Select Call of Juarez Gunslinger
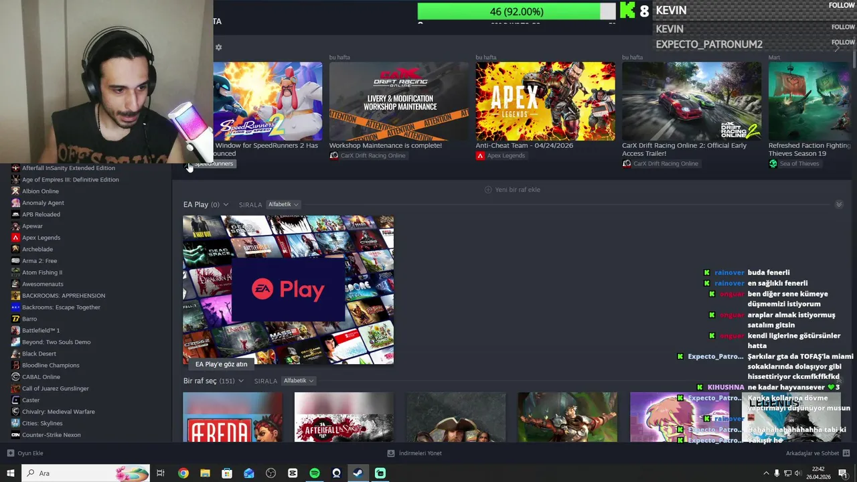Viewport: 857px width, 482px height. tap(56, 388)
